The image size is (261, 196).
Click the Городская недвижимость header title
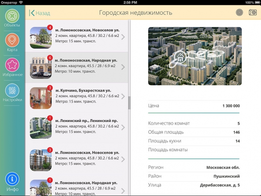pos(136,13)
